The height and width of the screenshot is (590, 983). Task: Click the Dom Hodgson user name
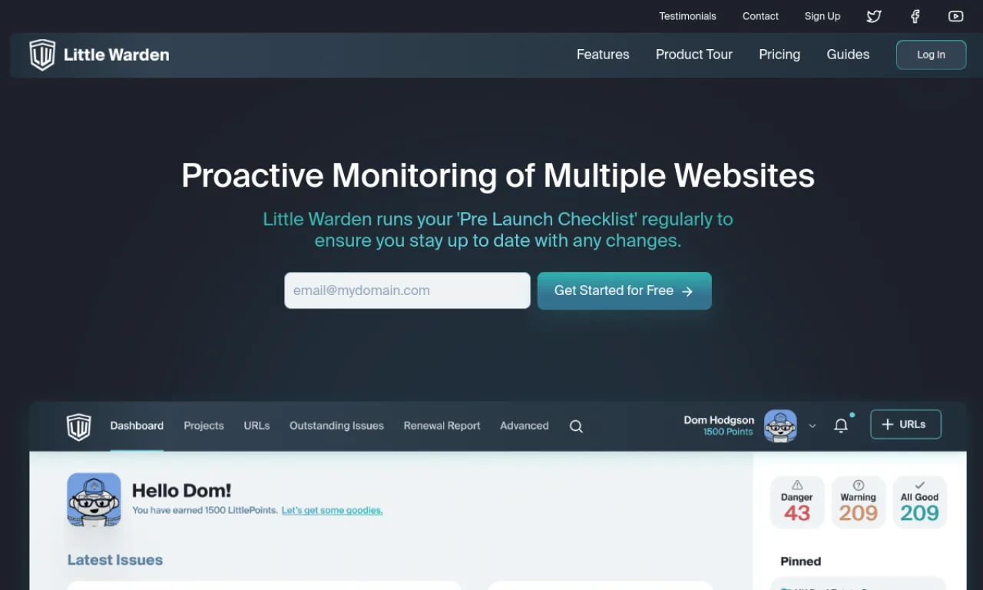719,420
